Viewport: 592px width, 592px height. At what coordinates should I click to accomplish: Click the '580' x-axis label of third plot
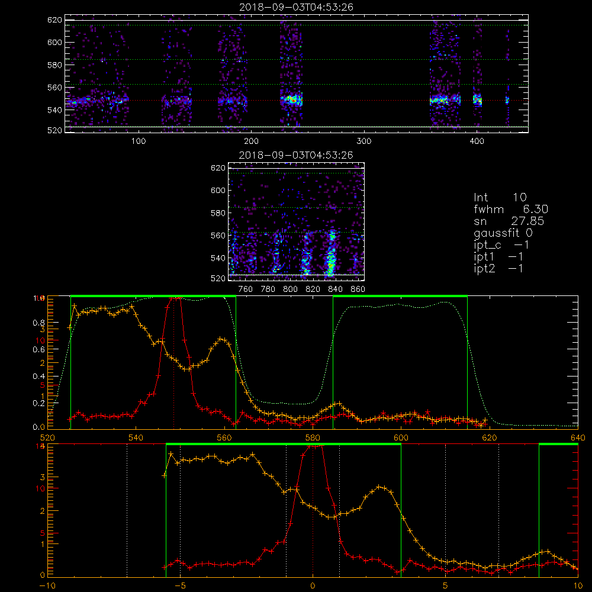[x=313, y=438]
